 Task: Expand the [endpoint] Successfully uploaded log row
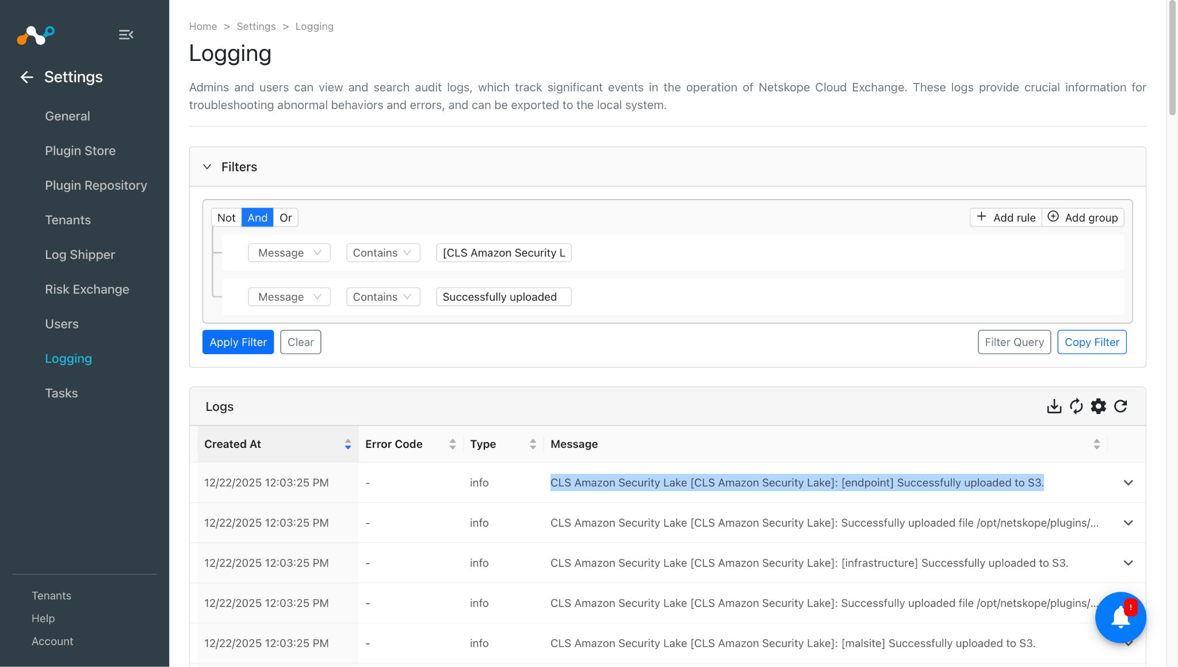1128,483
